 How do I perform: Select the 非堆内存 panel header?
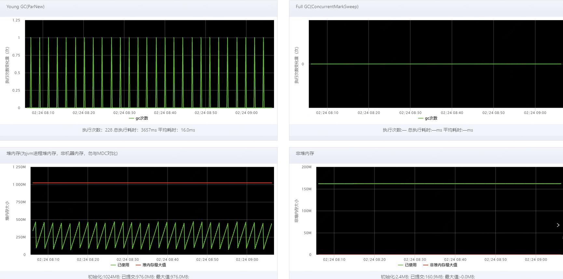[x=305, y=153]
